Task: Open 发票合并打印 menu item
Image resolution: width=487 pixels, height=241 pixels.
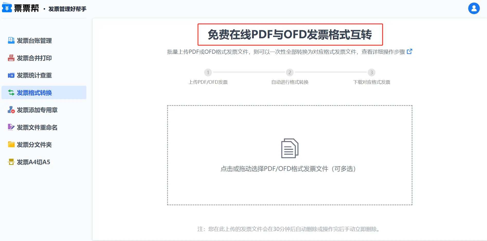Action: pos(44,58)
